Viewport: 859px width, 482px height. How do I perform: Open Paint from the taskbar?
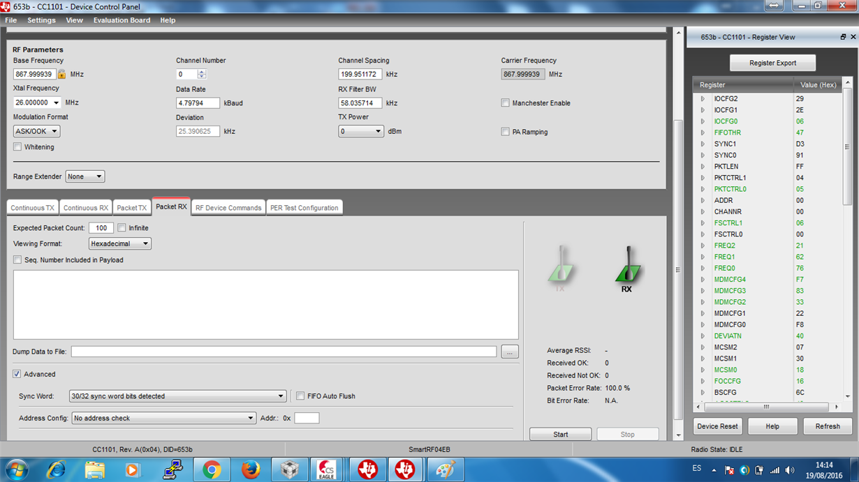(445, 470)
